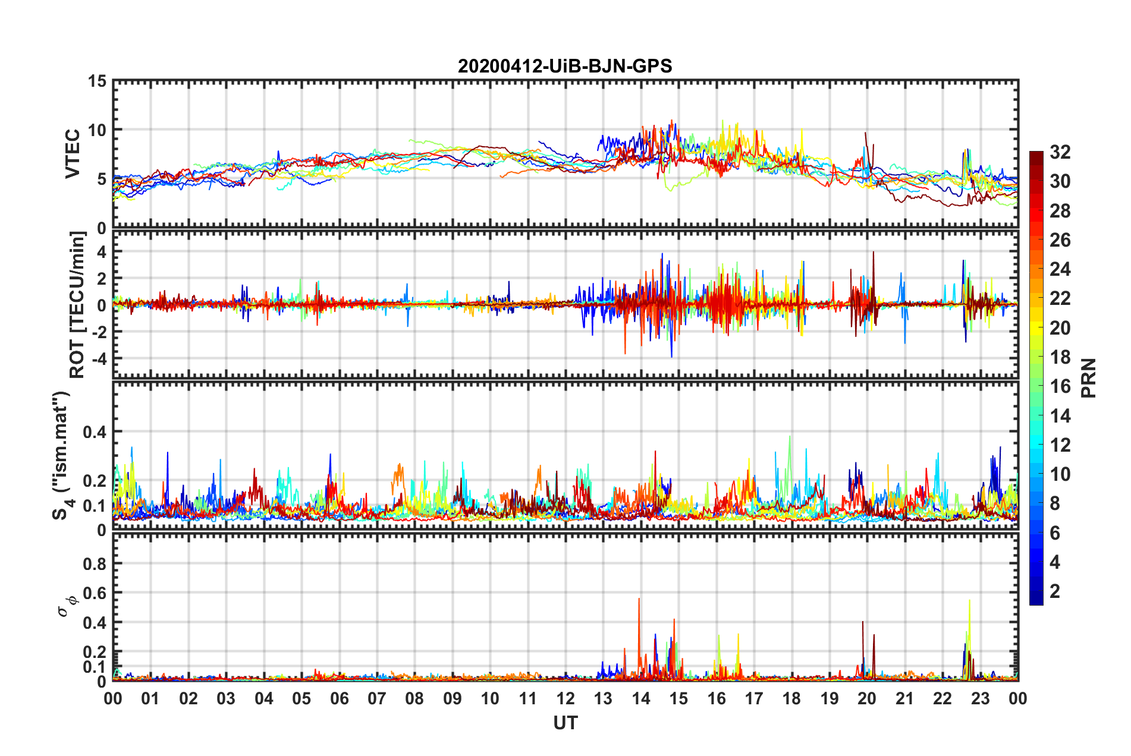This screenshot has height=756, width=1131.
Task: Click x-axis tick label 06
Action: (x=339, y=698)
